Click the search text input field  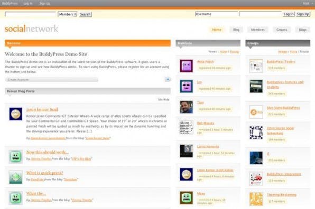click(30, 14)
